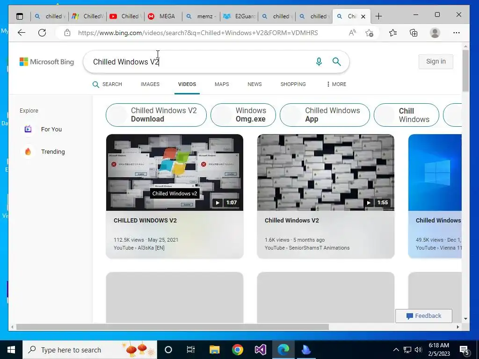Click Windows taskbar search box
The image size is (479, 359).
[x=90, y=350]
